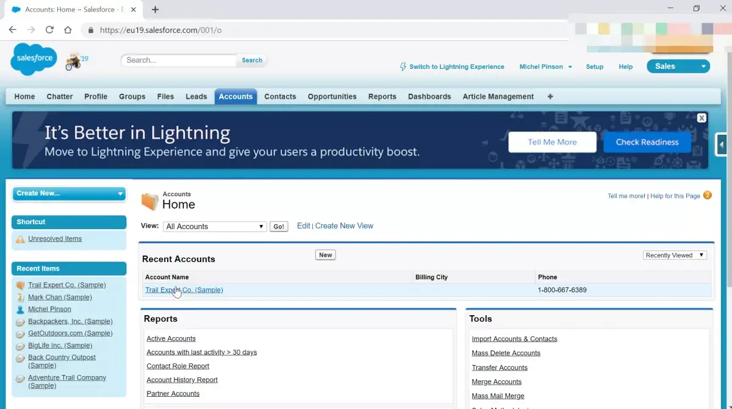Image resolution: width=732 pixels, height=409 pixels.
Task: Click the Setup link
Action: click(x=595, y=66)
